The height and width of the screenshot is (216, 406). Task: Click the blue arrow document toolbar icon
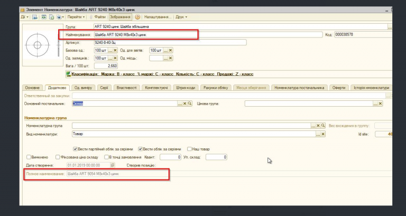coord(59,17)
